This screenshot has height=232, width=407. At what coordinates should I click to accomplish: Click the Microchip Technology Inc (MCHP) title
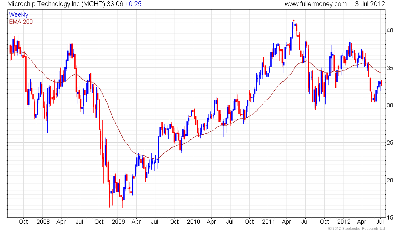(56, 4)
